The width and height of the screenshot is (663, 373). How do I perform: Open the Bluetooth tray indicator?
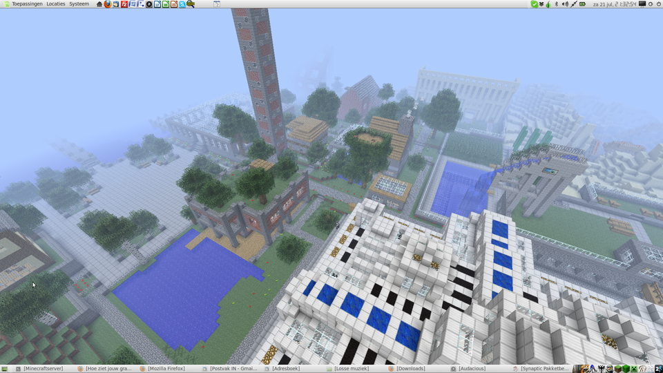(557, 4)
